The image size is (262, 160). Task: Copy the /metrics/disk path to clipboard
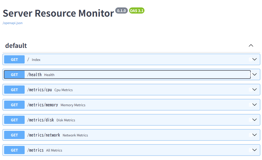point(250,120)
